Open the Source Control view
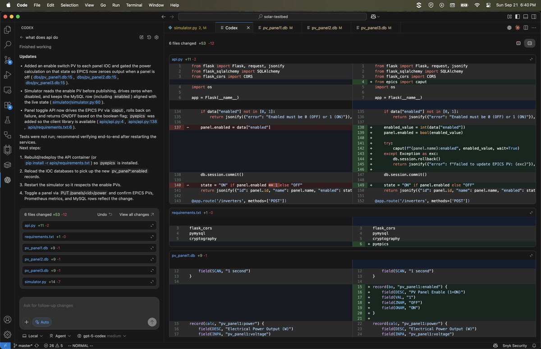The image size is (541, 349). [7, 60]
